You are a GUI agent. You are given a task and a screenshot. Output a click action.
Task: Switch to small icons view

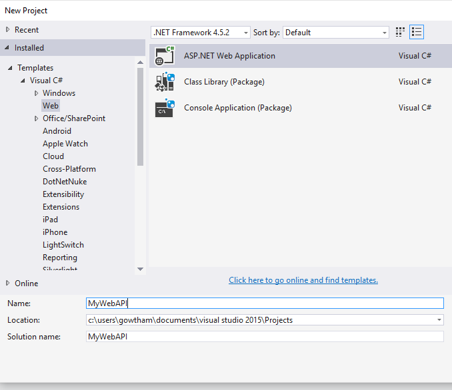pos(400,32)
